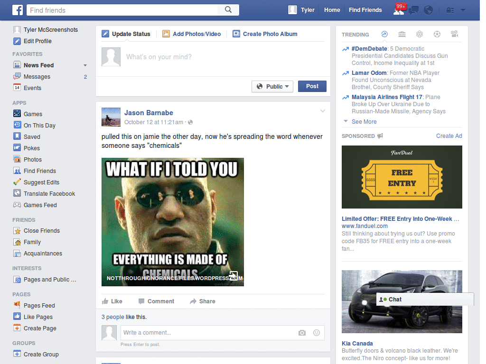Open the Create Ad link

449,136
